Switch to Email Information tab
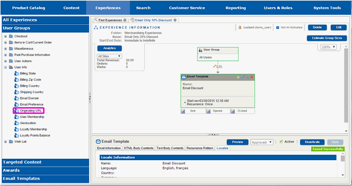This screenshot has width=352, height=186. tap(109, 148)
